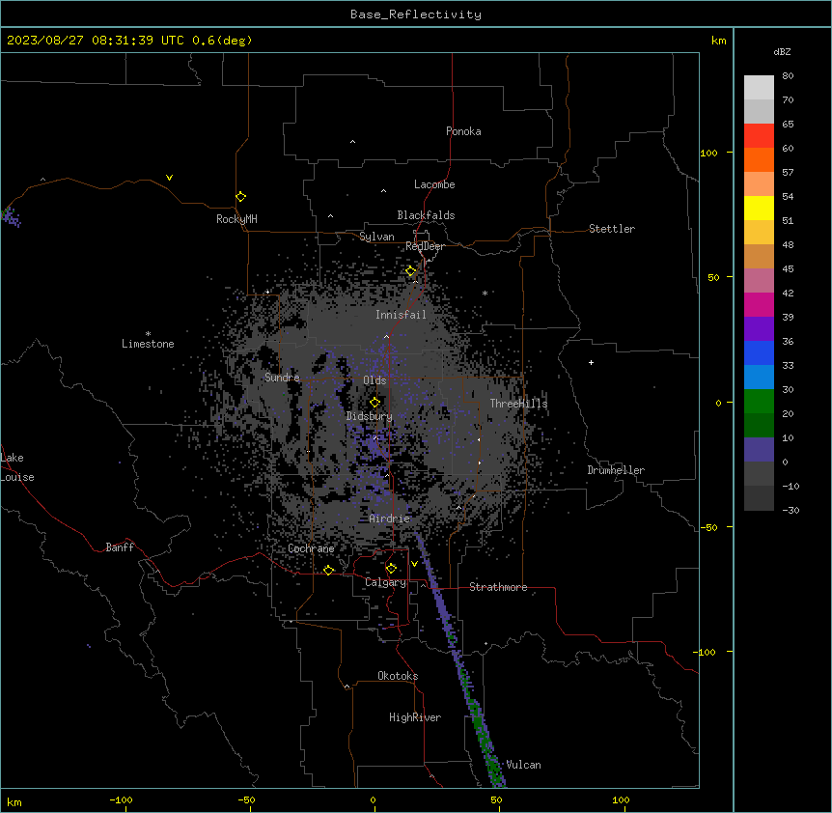The width and height of the screenshot is (832, 813).
Task: Click the white plus marker north of Drumheller
Action: coord(591,362)
